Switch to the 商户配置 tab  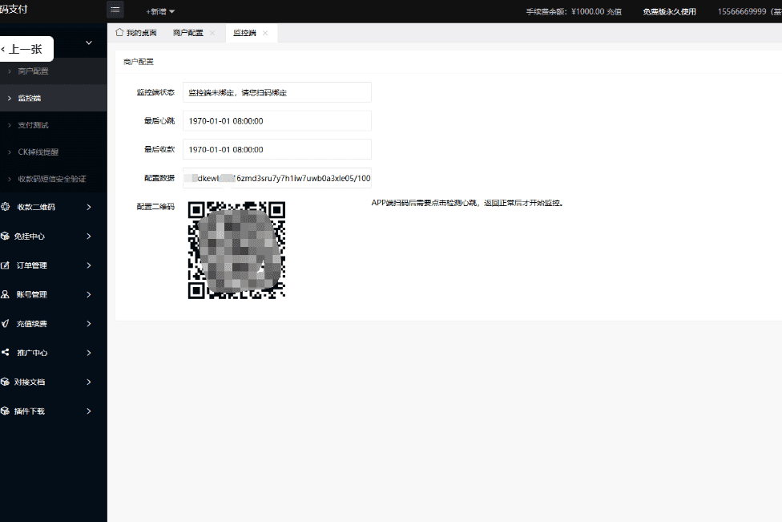(188, 33)
